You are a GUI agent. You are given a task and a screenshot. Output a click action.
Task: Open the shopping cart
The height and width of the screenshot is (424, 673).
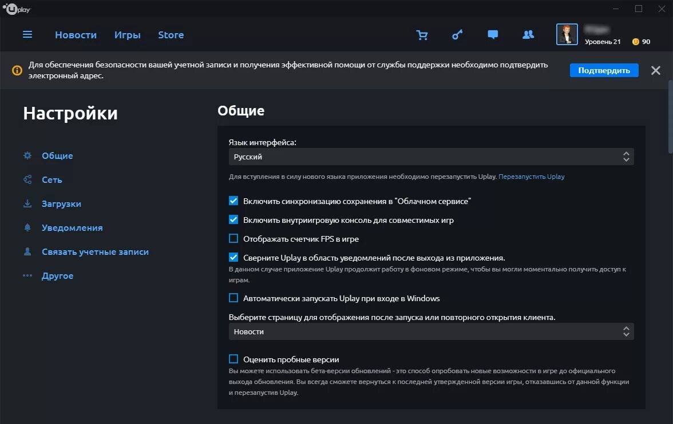coord(422,35)
